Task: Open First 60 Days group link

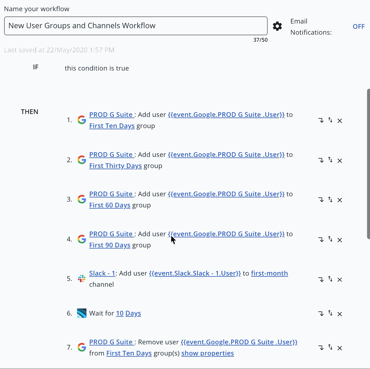Action: coord(110,205)
